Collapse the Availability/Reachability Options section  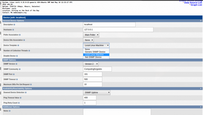tap(201, 89)
